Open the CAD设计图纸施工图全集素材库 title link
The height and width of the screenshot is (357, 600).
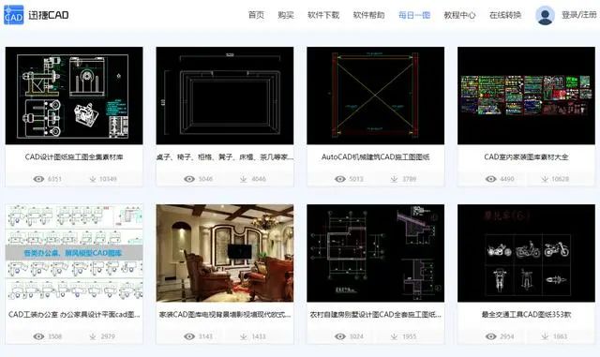[74, 156]
